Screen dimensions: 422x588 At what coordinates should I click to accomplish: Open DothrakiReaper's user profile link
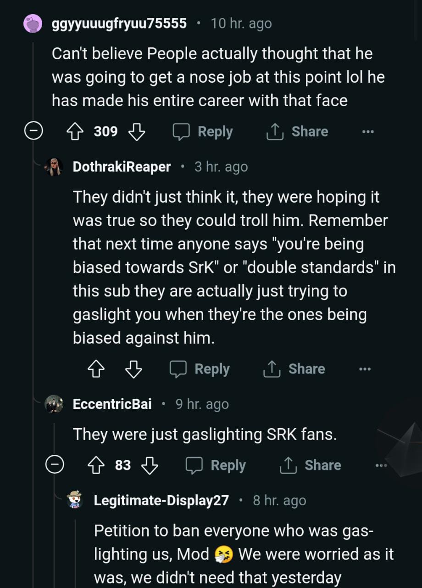122,167
